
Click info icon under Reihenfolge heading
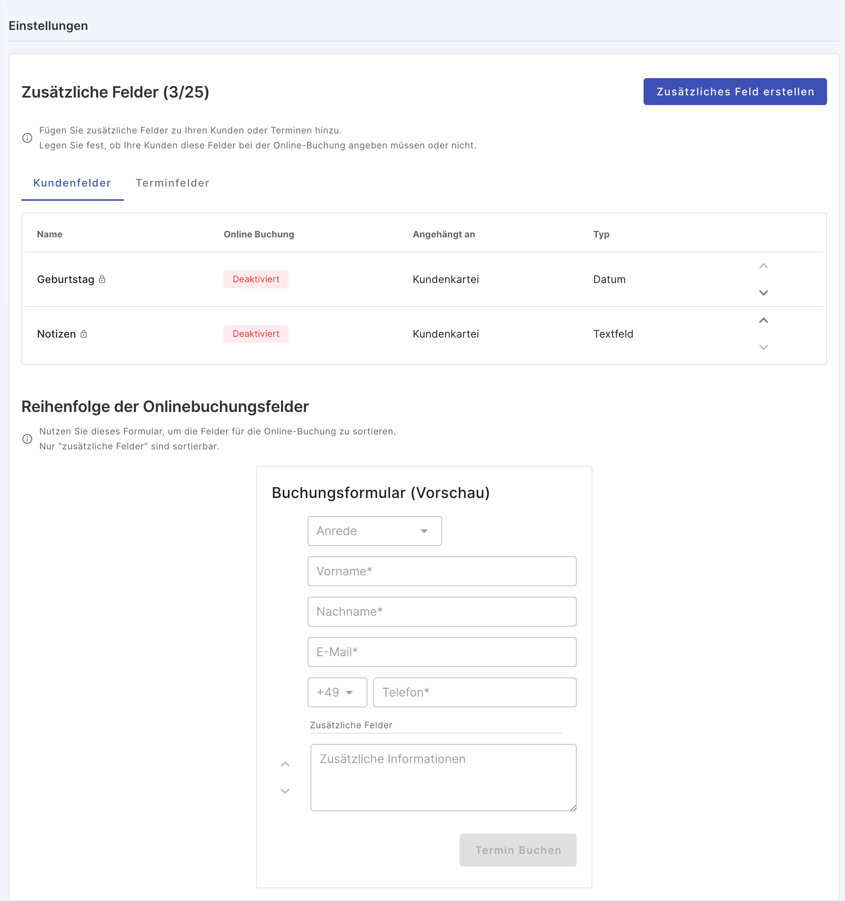pyautogui.click(x=27, y=439)
